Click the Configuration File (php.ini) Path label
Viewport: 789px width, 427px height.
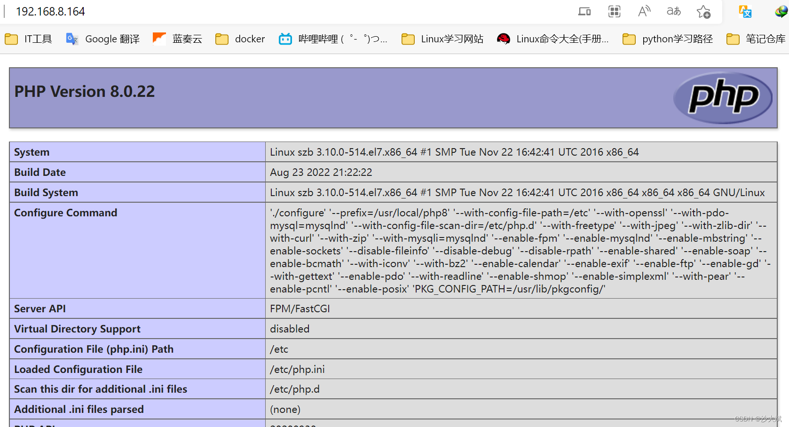[x=94, y=349]
